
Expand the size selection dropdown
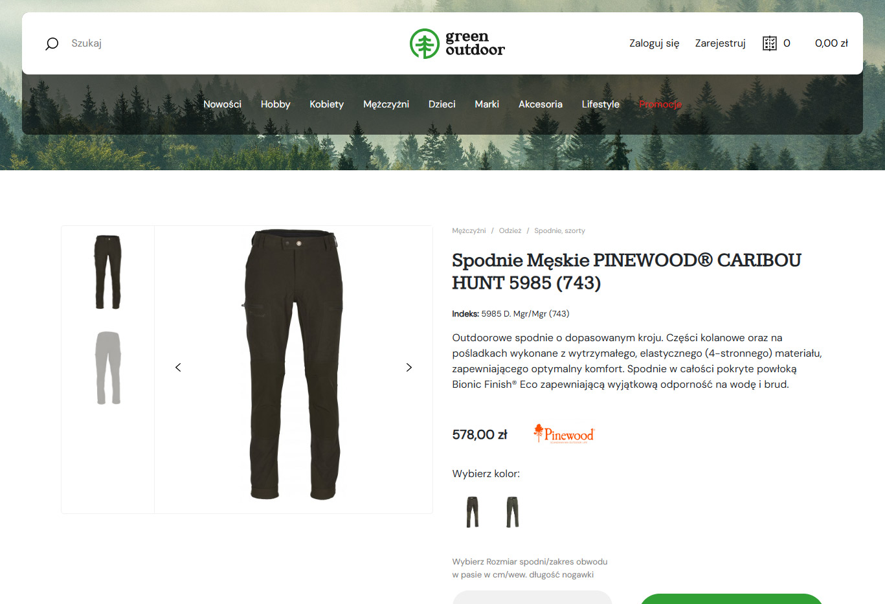532,597
